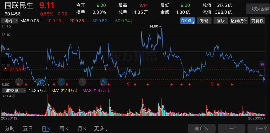Tap the price change 0.05
Viewport: 270px width, 133px height.
[62, 14]
